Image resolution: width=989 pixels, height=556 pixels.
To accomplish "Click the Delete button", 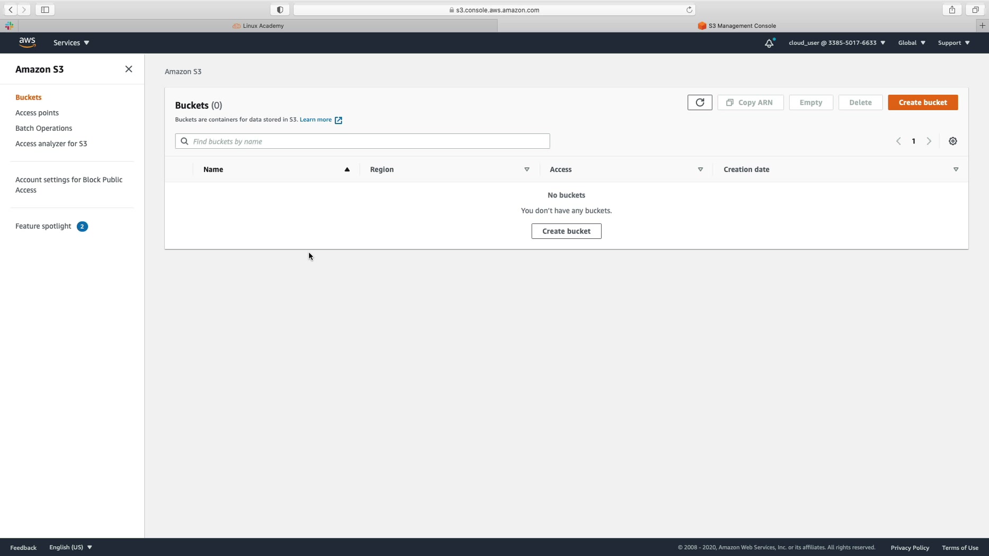I will tap(860, 102).
